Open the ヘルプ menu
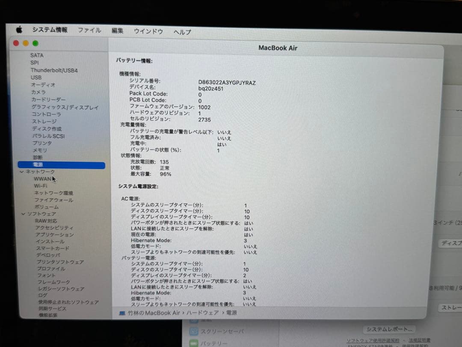 (x=182, y=32)
